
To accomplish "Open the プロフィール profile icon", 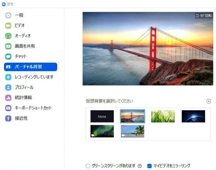I will click(x=8, y=87).
